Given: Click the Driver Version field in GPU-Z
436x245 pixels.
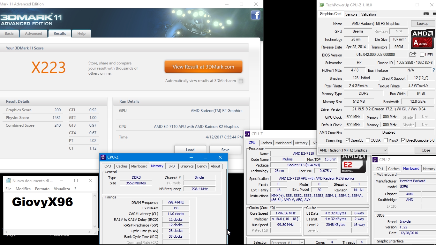Looking at the screenshot, I should pos(389,109).
